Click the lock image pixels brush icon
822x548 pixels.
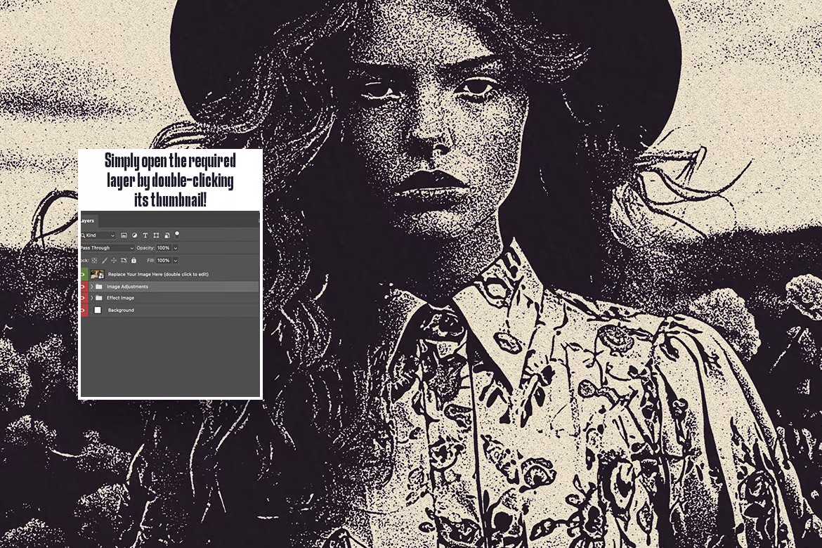pos(105,261)
